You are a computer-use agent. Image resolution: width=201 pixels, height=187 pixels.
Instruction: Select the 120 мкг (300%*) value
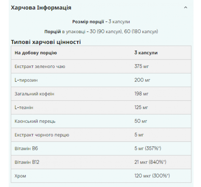click(x=152, y=176)
